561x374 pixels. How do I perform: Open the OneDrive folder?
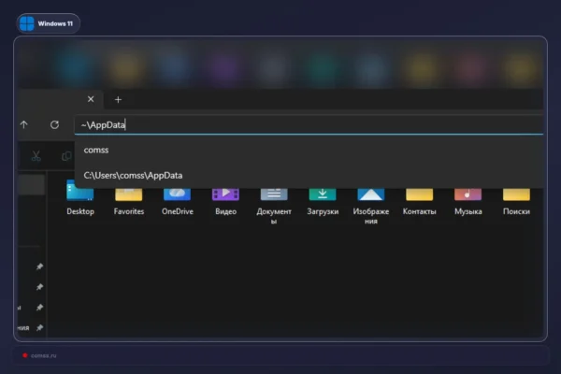[178, 201]
